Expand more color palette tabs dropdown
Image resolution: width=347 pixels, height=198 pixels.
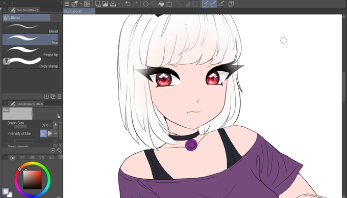(x=60, y=157)
